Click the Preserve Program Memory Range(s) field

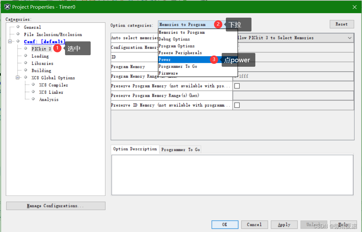click(x=293, y=96)
